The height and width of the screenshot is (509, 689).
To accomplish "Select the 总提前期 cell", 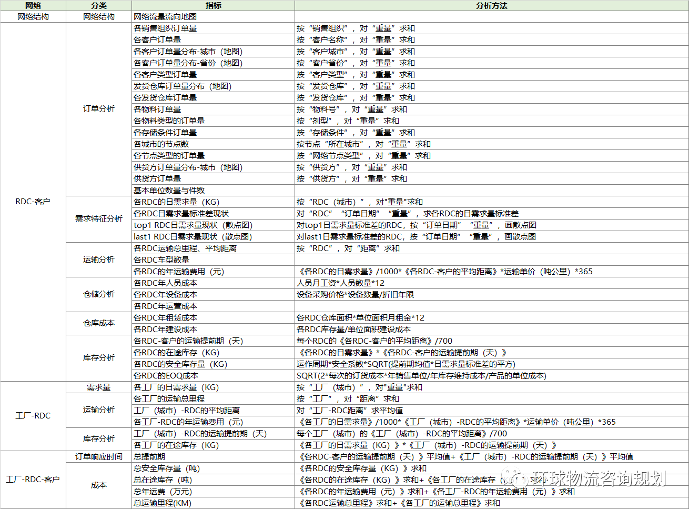I will click(213, 456).
